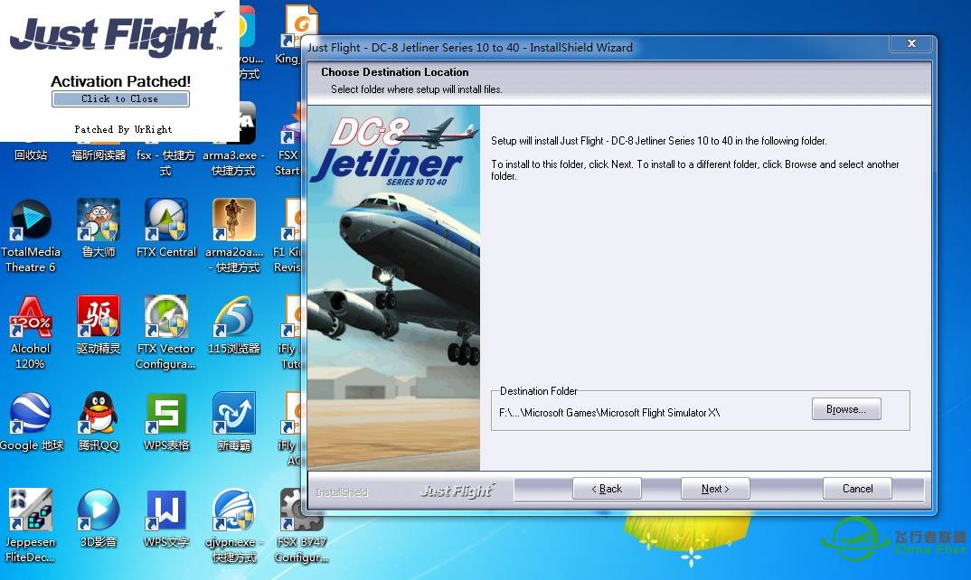Launch FTX Central from desktop
971x580 pixels.
point(166,228)
